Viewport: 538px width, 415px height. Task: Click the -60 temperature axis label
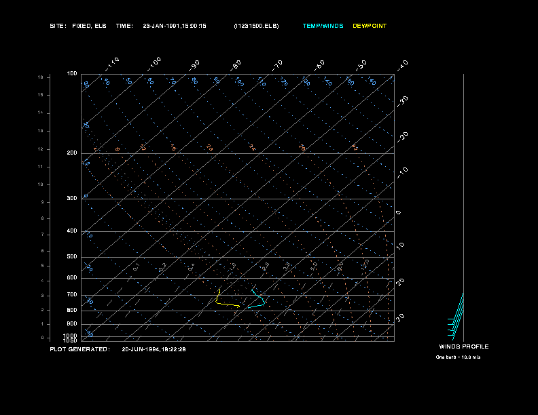click(x=319, y=66)
